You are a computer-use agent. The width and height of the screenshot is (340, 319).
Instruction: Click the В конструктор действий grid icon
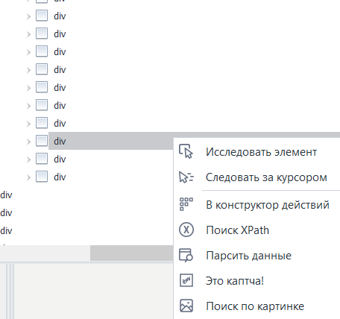(x=186, y=204)
